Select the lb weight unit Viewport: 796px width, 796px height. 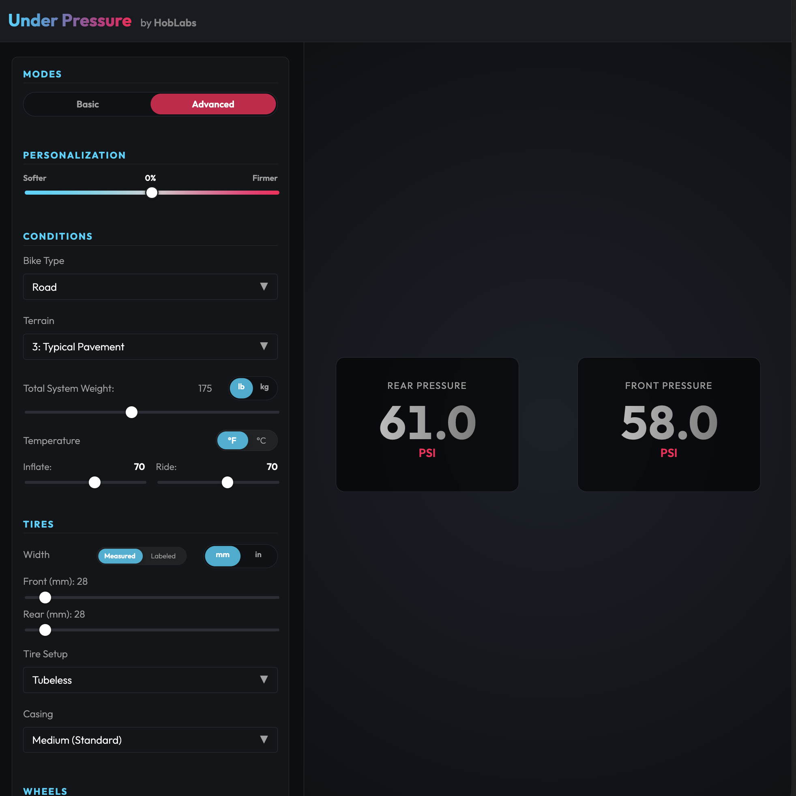[241, 388]
